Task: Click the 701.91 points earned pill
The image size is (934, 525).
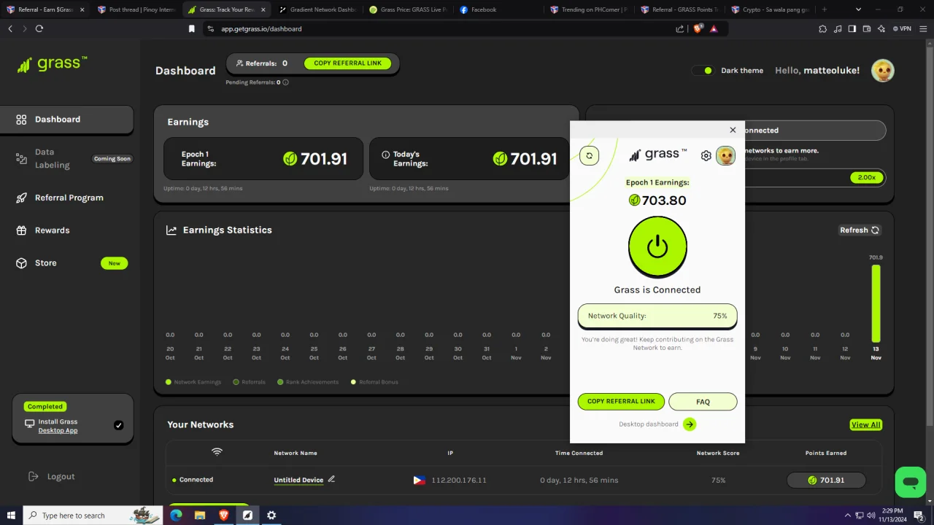Action: click(826, 481)
